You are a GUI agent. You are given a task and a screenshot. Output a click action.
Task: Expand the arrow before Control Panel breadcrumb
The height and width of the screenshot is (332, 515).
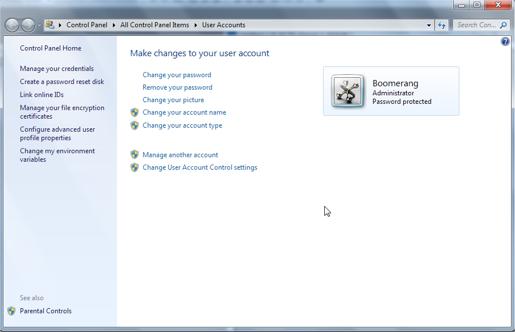(x=60, y=25)
